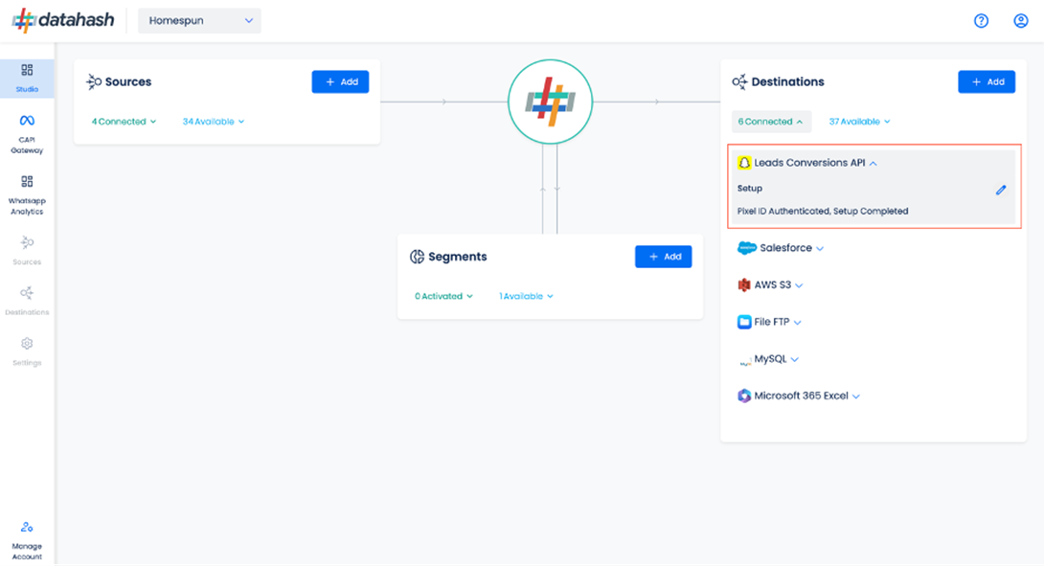
Task: Click Add button in Segments panel
Action: tap(663, 257)
